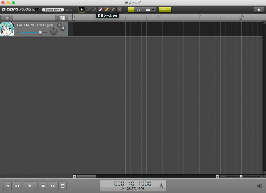Toggle the metronome icon
Viewport: 266px width, 193px height.
click(161, 186)
